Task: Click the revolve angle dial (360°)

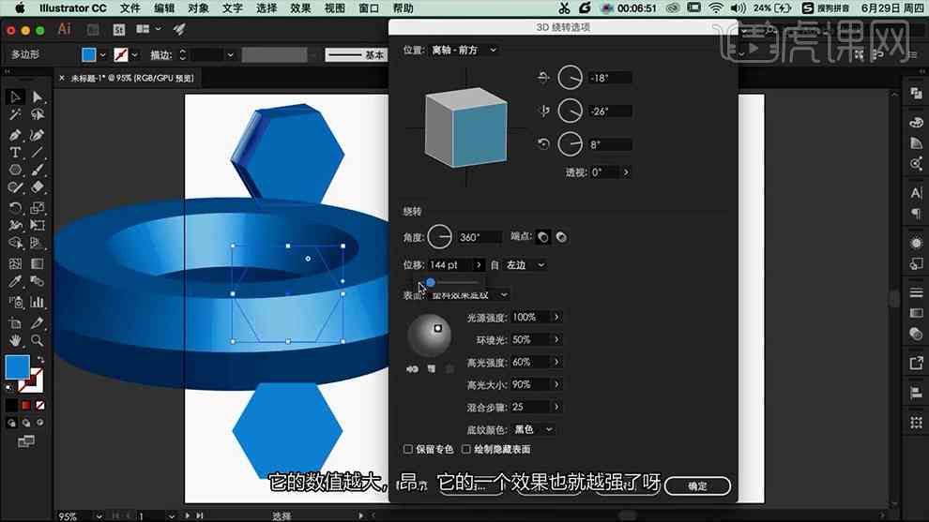Action: tap(439, 237)
